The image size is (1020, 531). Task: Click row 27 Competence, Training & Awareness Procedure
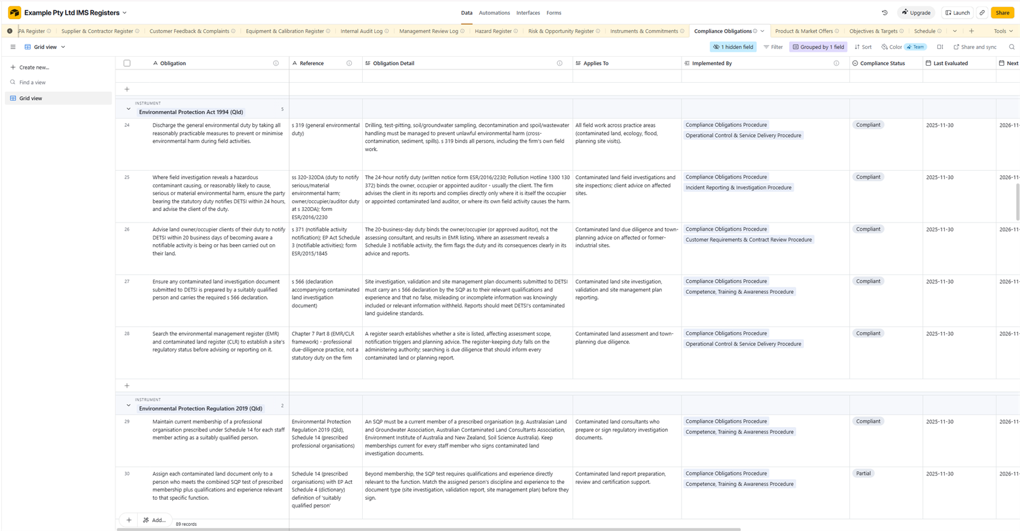click(739, 292)
